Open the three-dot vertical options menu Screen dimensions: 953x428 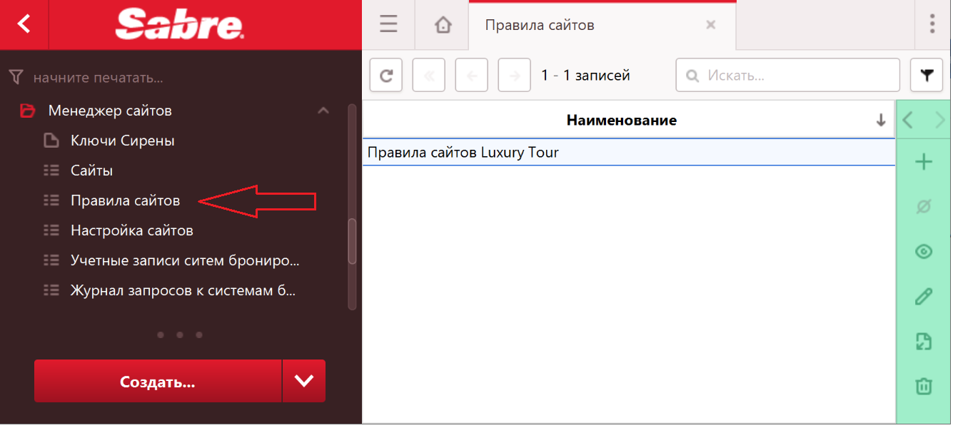932,24
